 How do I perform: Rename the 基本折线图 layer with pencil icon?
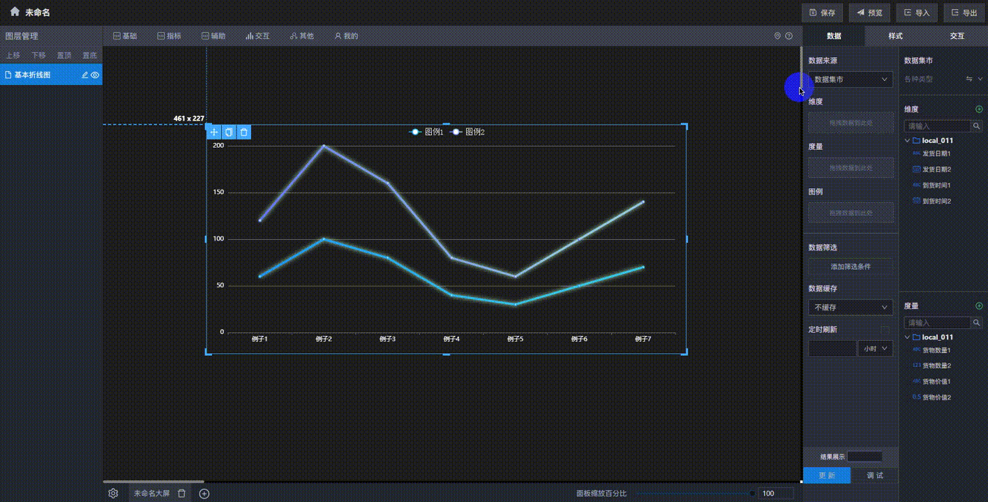pos(85,75)
